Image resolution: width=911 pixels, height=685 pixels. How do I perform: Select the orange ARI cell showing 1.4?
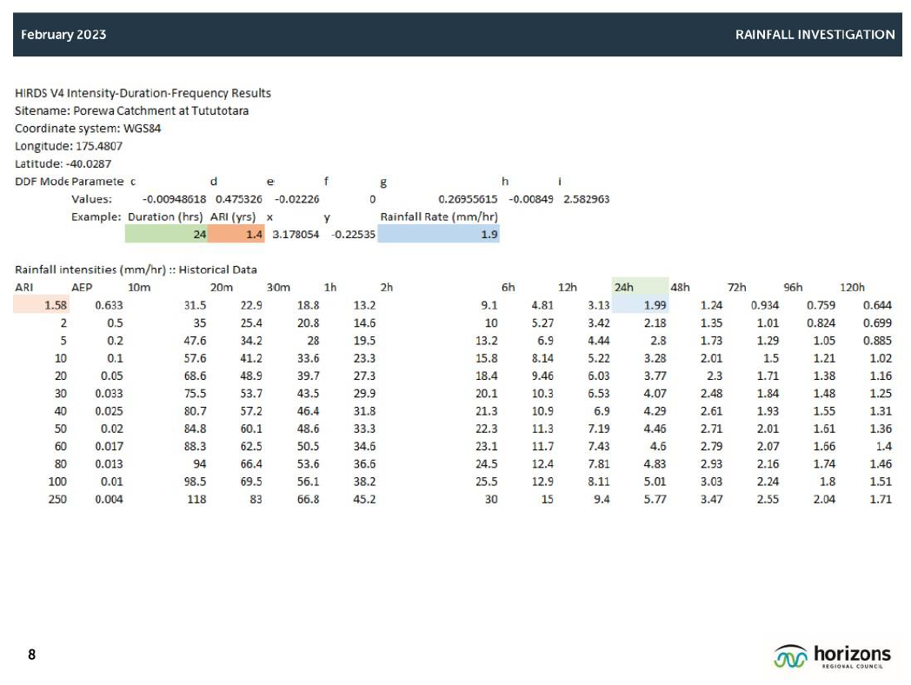(236, 234)
